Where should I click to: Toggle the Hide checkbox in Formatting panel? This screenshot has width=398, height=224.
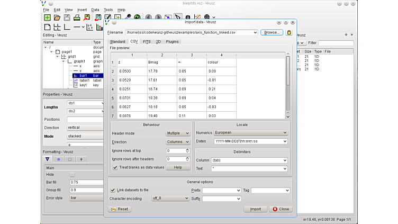point(72,174)
